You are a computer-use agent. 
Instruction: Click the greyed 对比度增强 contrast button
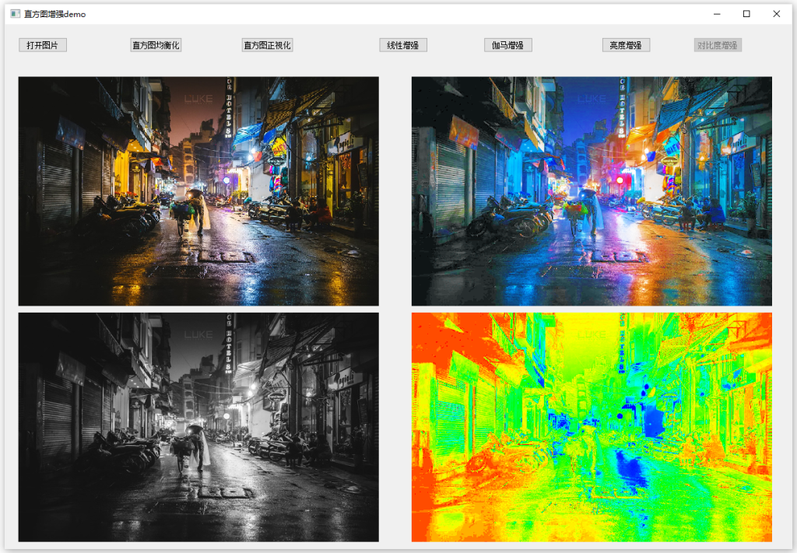[x=718, y=45]
